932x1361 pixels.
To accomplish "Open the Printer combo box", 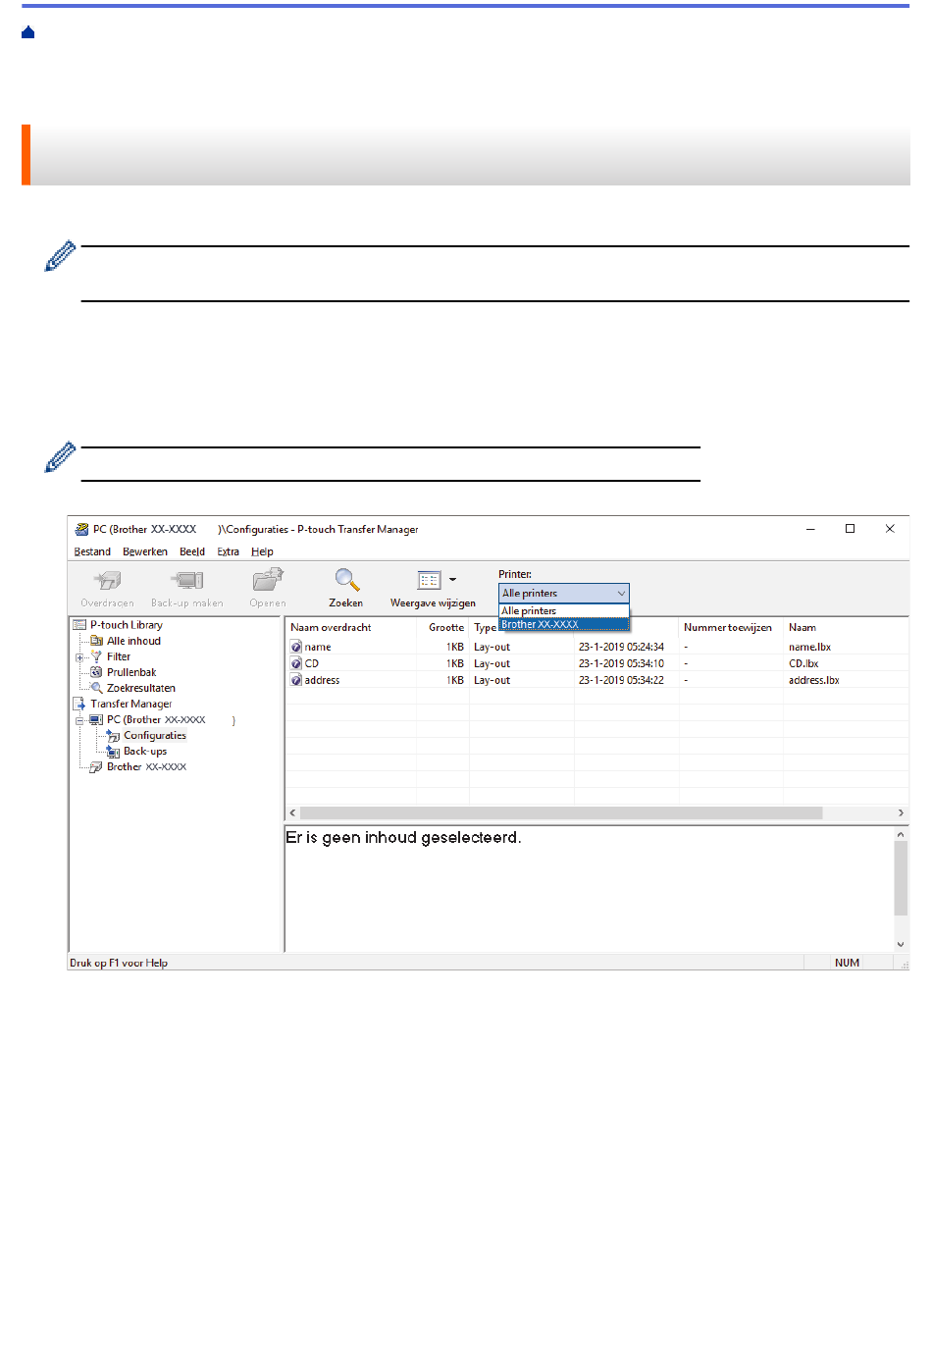I will 563,593.
